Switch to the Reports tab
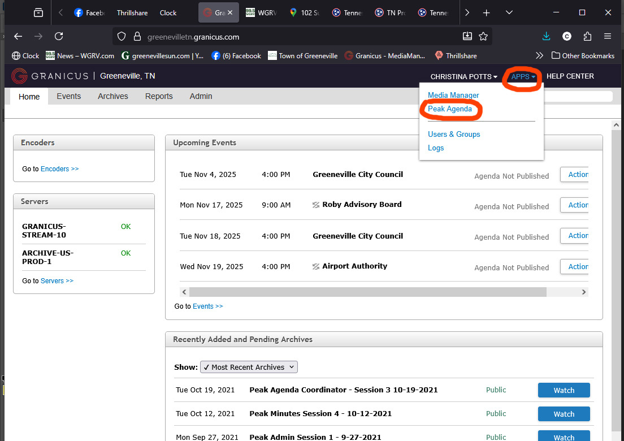 (x=158, y=96)
